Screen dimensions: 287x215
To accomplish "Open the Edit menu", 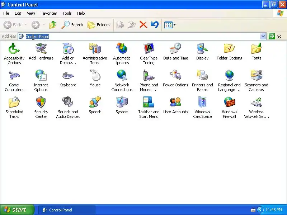I will click(x=18, y=13).
